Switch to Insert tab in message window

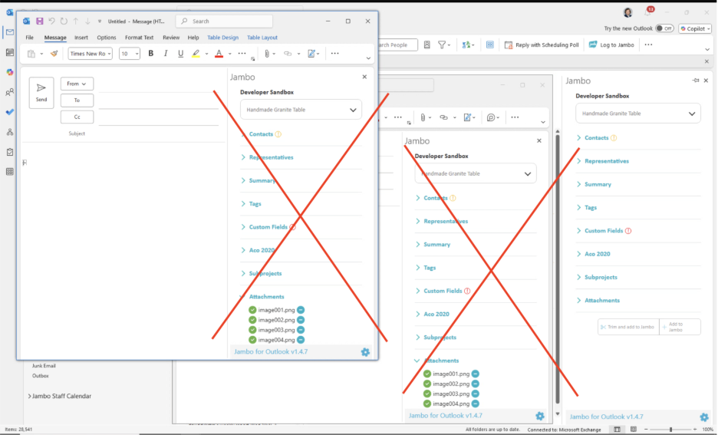click(81, 38)
